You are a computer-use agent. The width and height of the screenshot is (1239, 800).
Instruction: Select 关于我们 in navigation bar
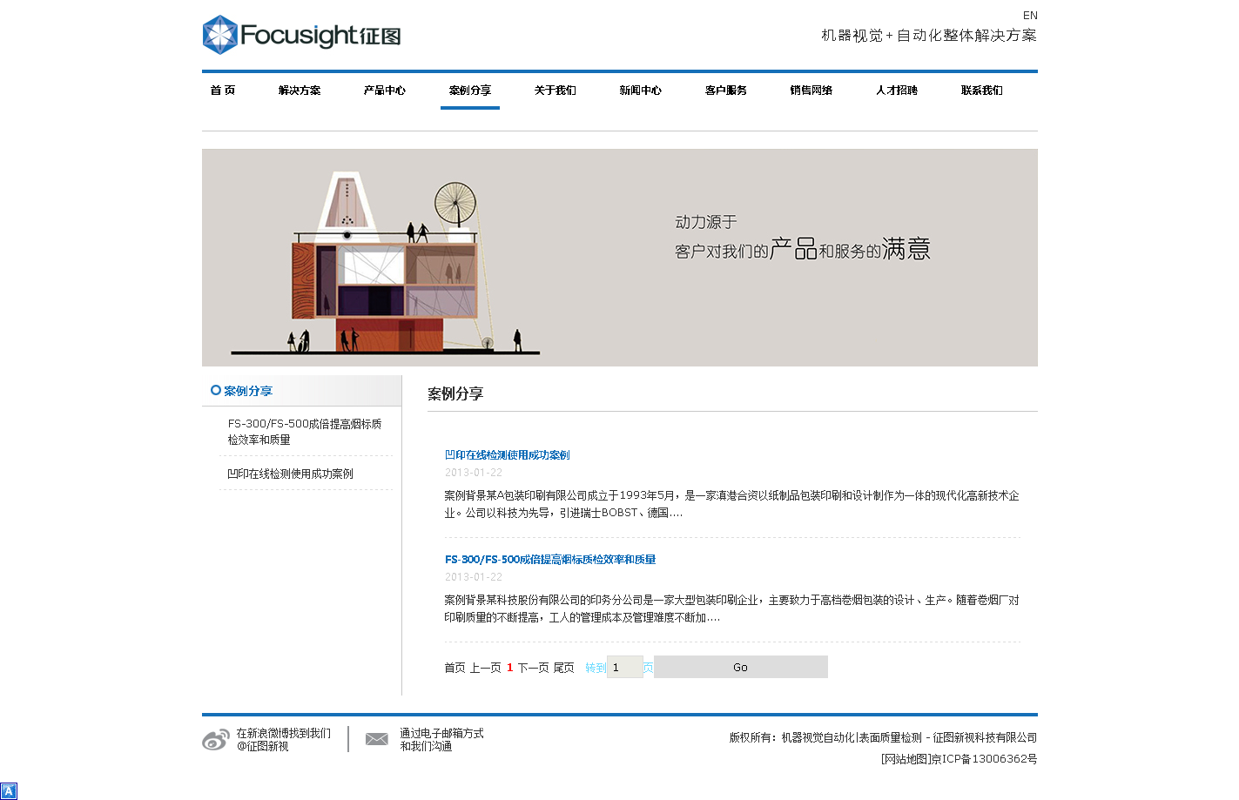click(x=556, y=91)
